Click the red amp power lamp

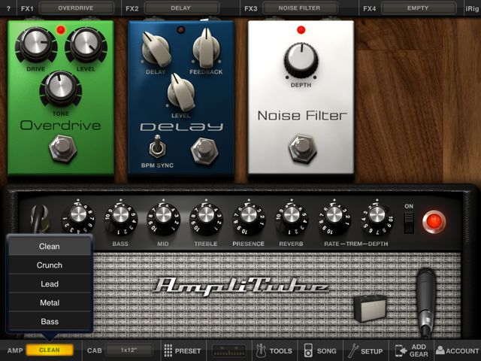(434, 222)
